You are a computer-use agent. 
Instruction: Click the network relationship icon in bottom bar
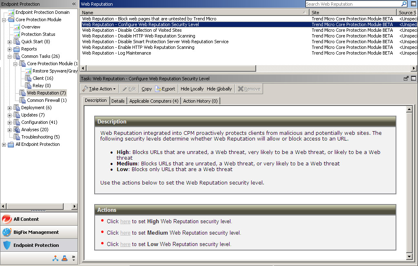(x=55, y=258)
